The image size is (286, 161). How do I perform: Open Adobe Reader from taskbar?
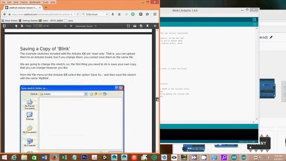(94, 157)
